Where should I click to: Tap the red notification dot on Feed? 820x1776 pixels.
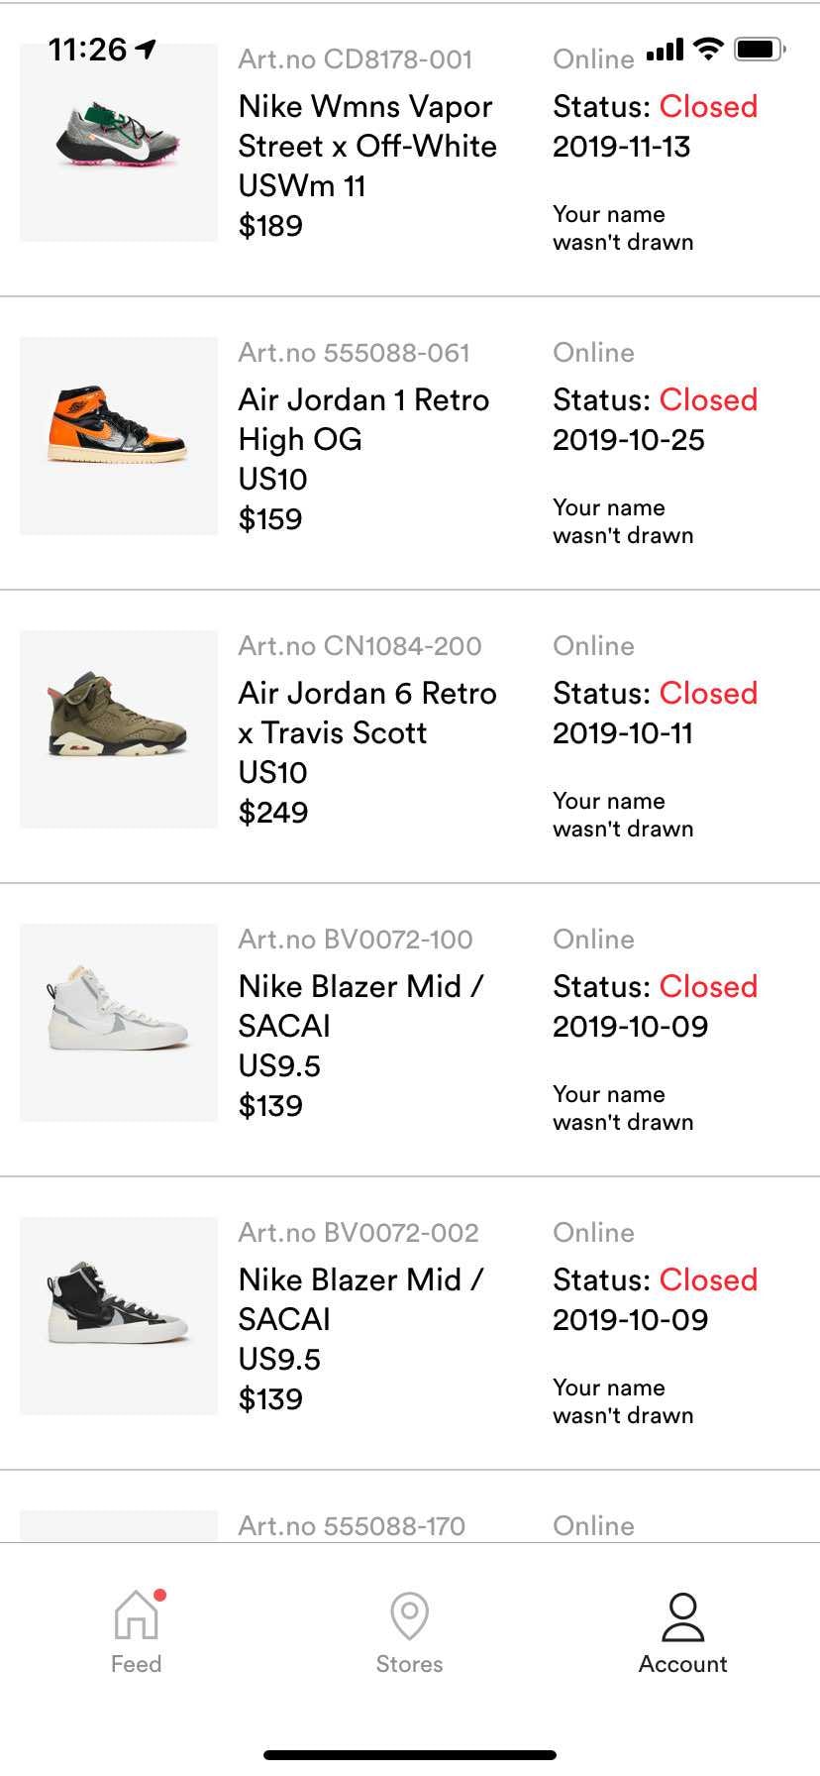[x=159, y=1595]
